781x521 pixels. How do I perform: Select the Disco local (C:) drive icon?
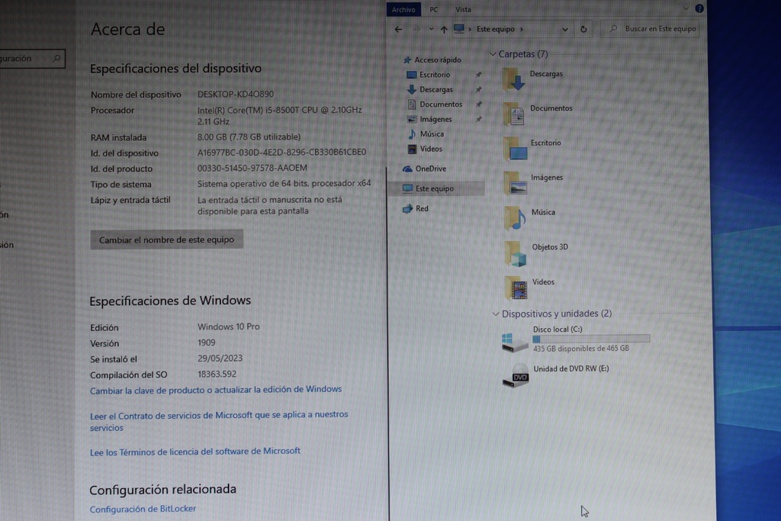click(515, 342)
